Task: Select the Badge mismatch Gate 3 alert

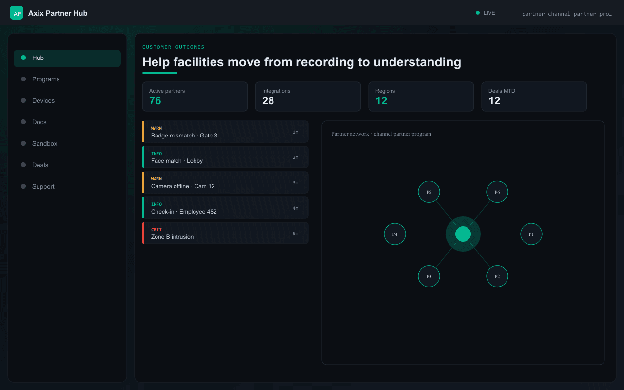Action: [x=225, y=132]
